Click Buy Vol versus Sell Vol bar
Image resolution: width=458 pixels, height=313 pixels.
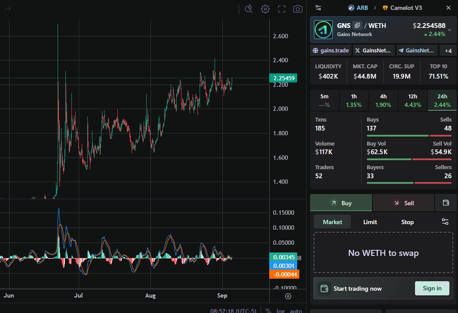coord(409,159)
